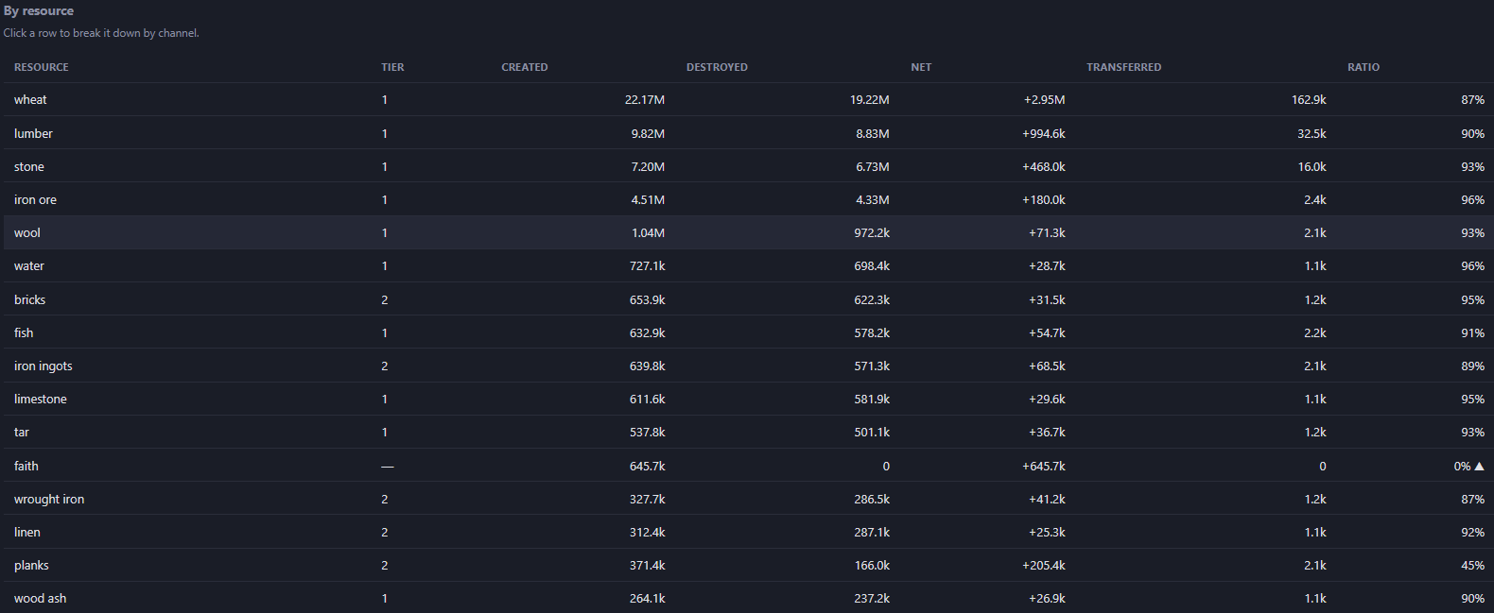
Task: Click the limestone resource name
Action: 41,399
